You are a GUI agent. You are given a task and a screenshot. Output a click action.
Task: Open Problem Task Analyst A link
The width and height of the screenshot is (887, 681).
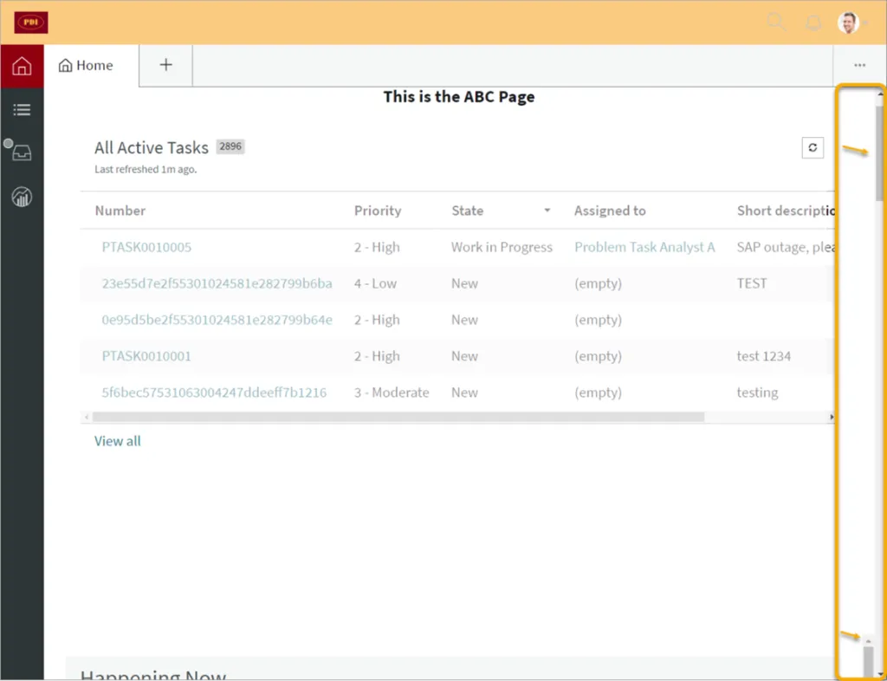pyautogui.click(x=644, y=247)
